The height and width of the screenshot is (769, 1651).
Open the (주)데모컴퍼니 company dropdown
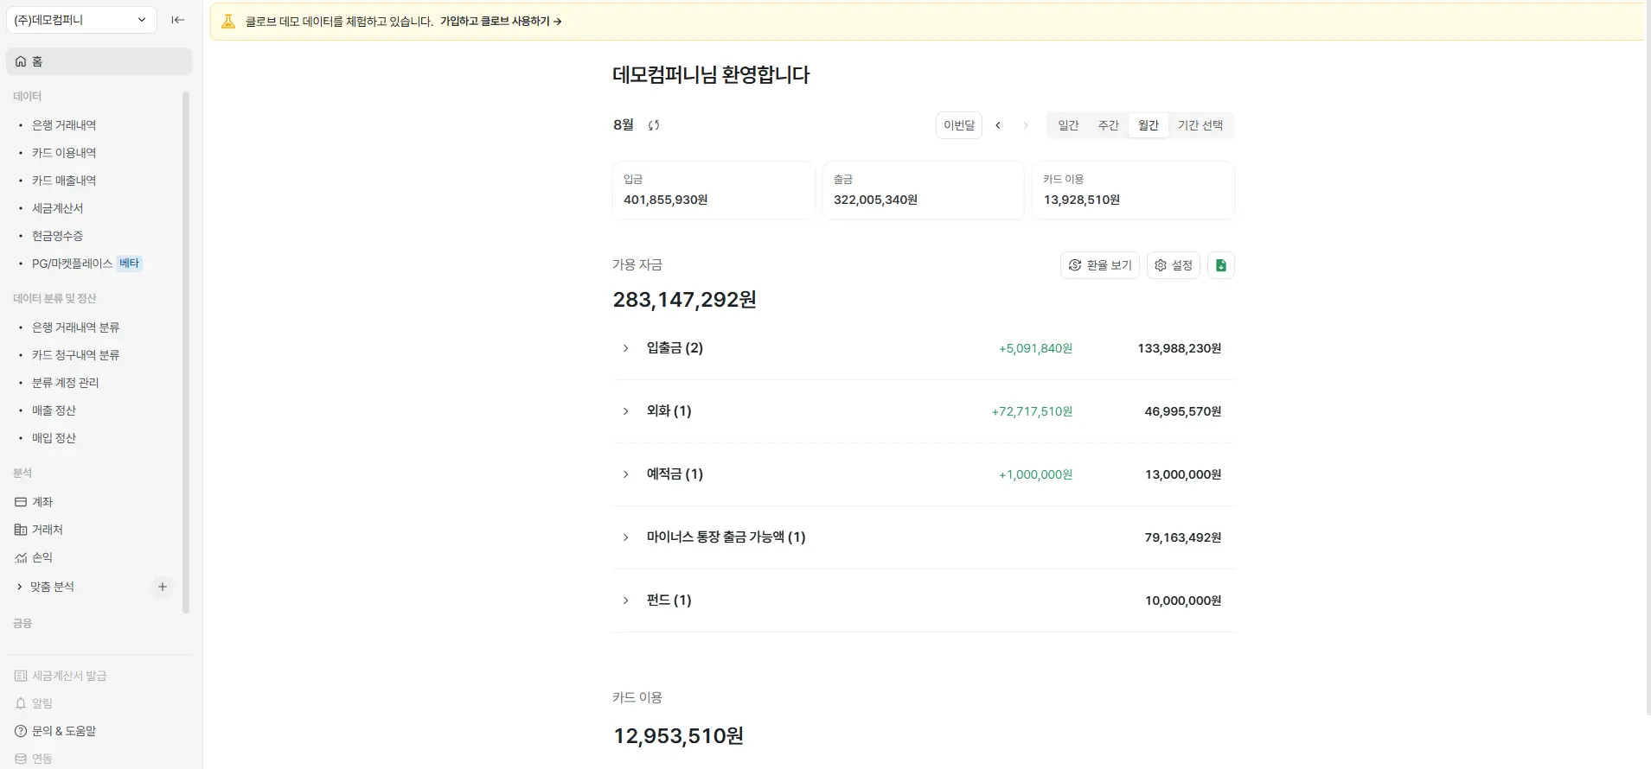pyautogui.click(x=80, y=20)
